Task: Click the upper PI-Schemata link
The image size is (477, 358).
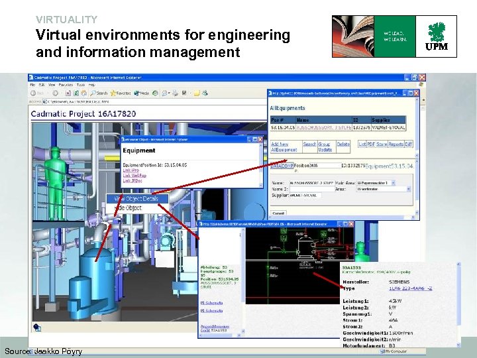Action: (212, 302)
